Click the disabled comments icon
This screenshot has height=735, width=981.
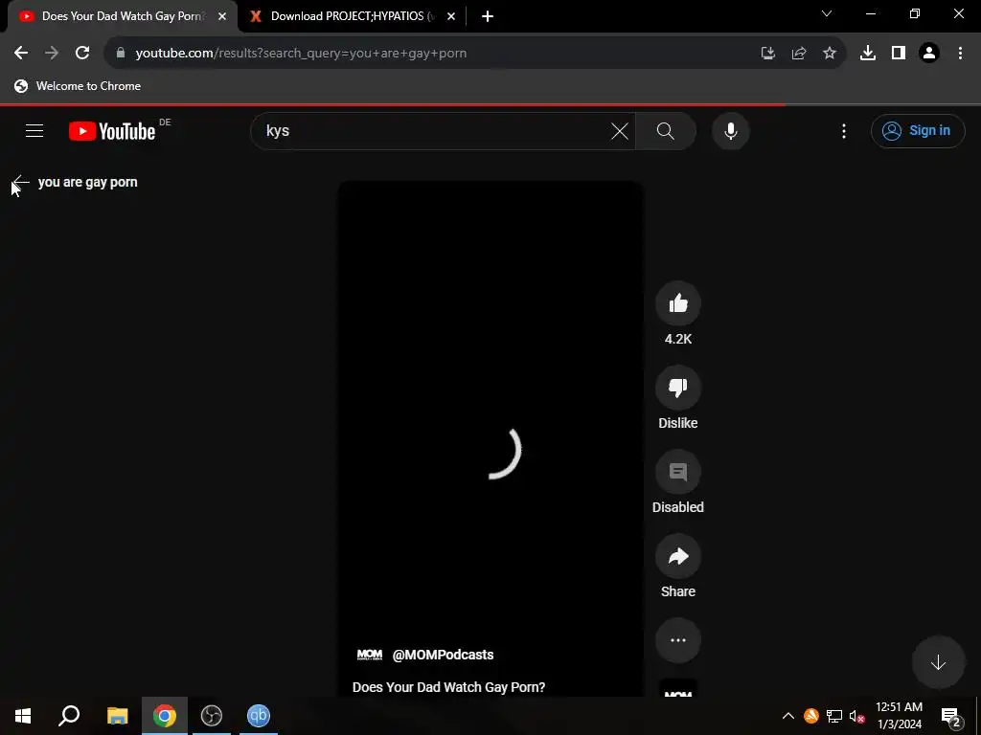point(678,472)
